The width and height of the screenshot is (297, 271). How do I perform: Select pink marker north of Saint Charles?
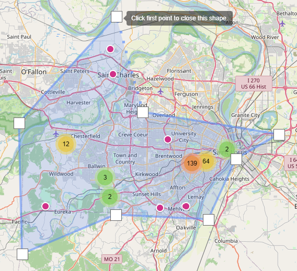click(110, 49)
